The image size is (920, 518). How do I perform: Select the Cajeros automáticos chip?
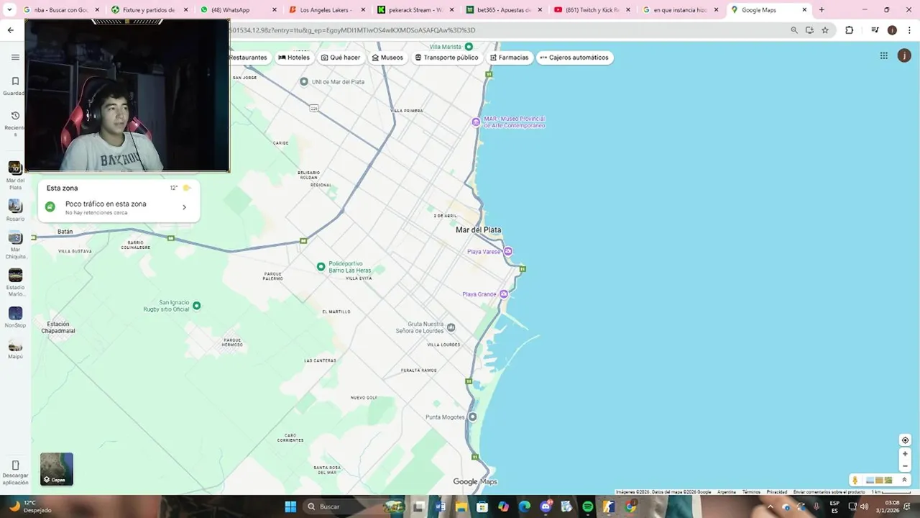pyautogui.click(x=574, y=58)
